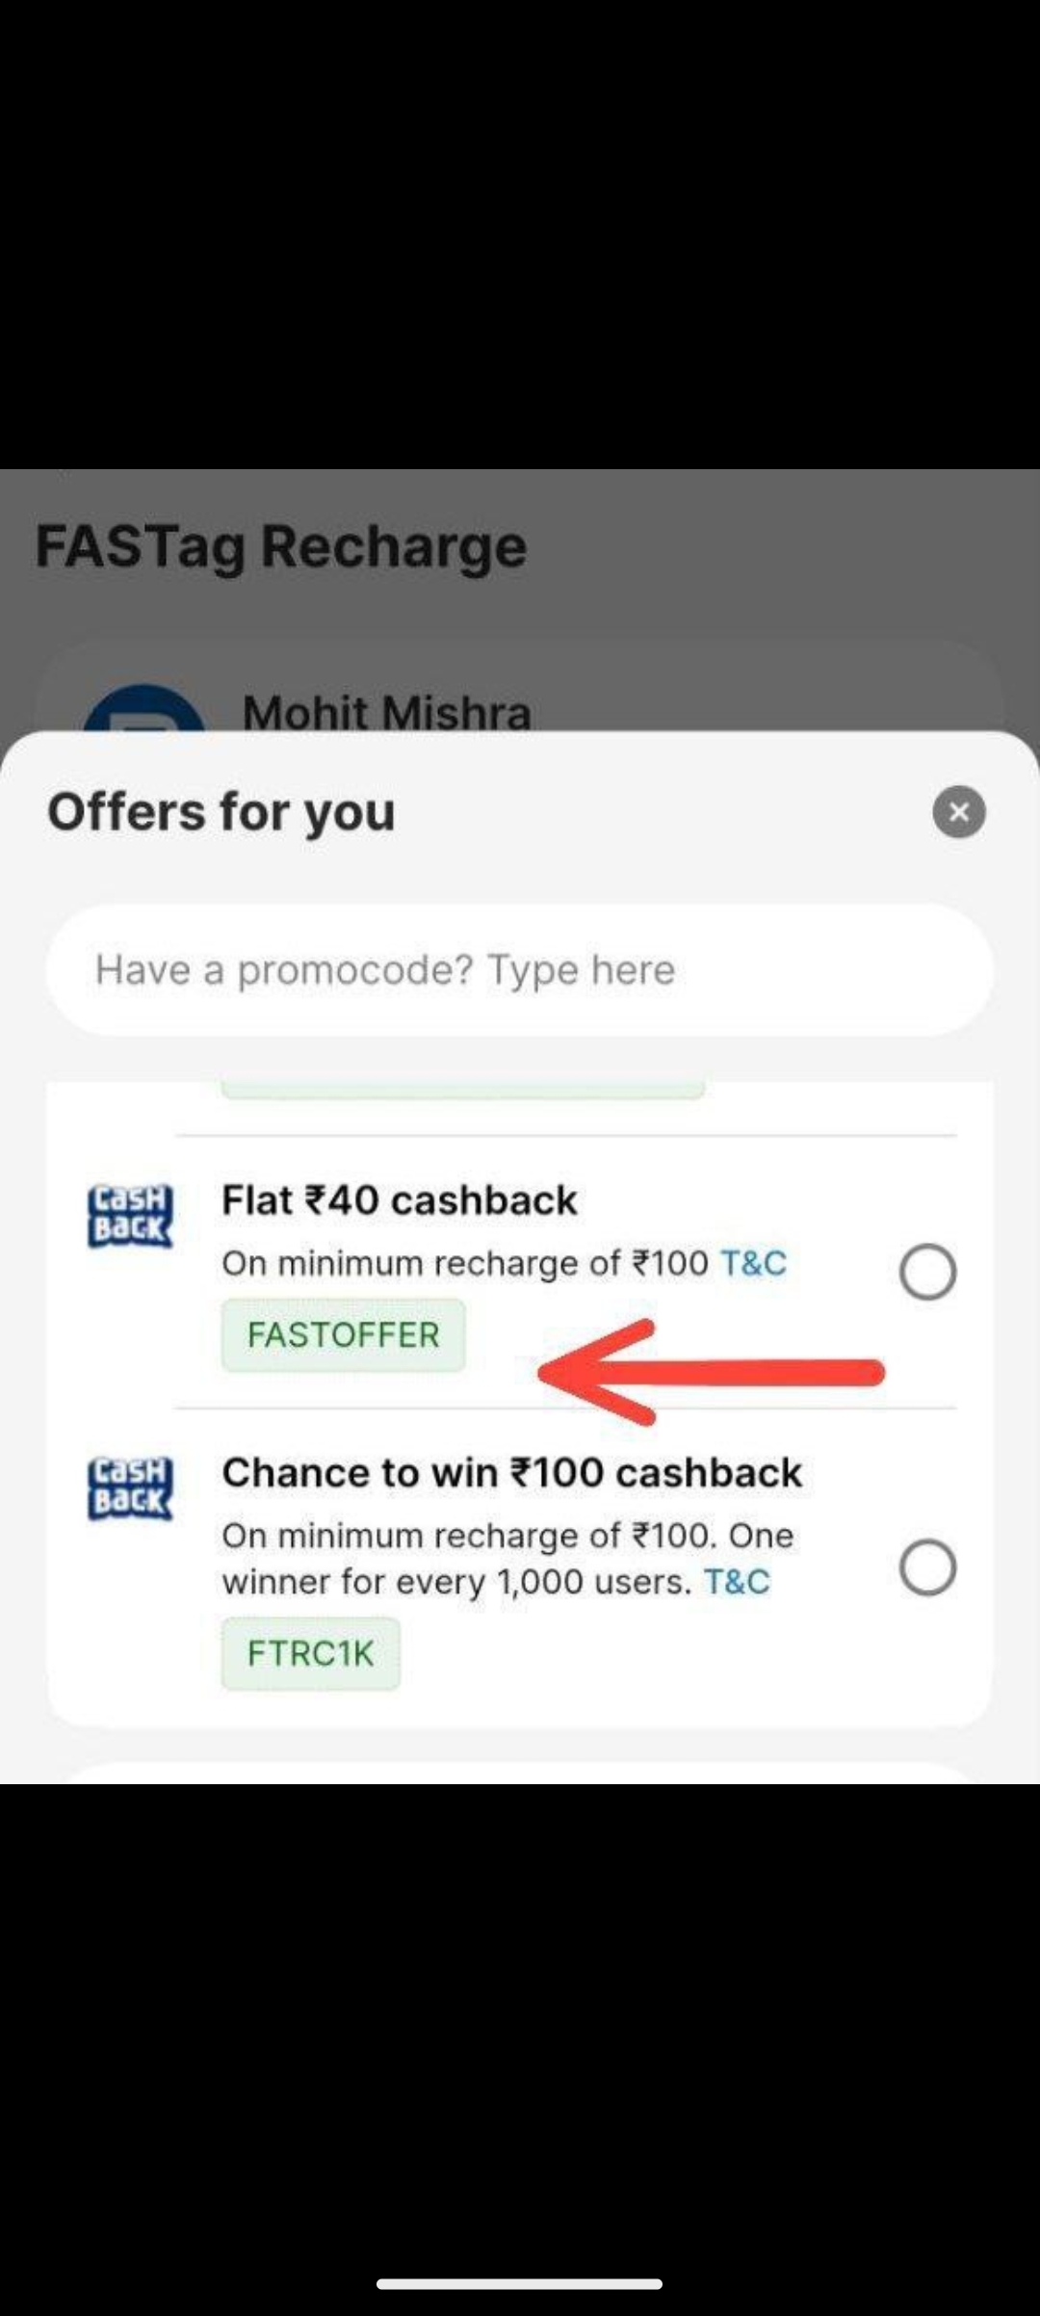Expand the Offers for you sheet
The image size is (1040, 2316).
[221, 811]
